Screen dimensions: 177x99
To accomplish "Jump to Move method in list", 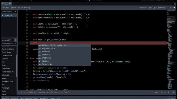I will [x=4, y=78].
